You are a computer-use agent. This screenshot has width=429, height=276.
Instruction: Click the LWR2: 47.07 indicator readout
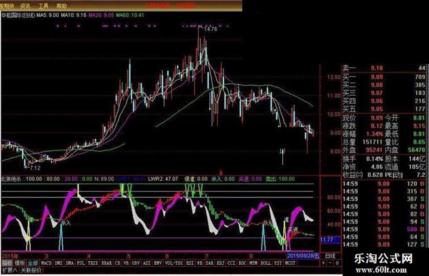pyautogui.click(x=163, y=179)
